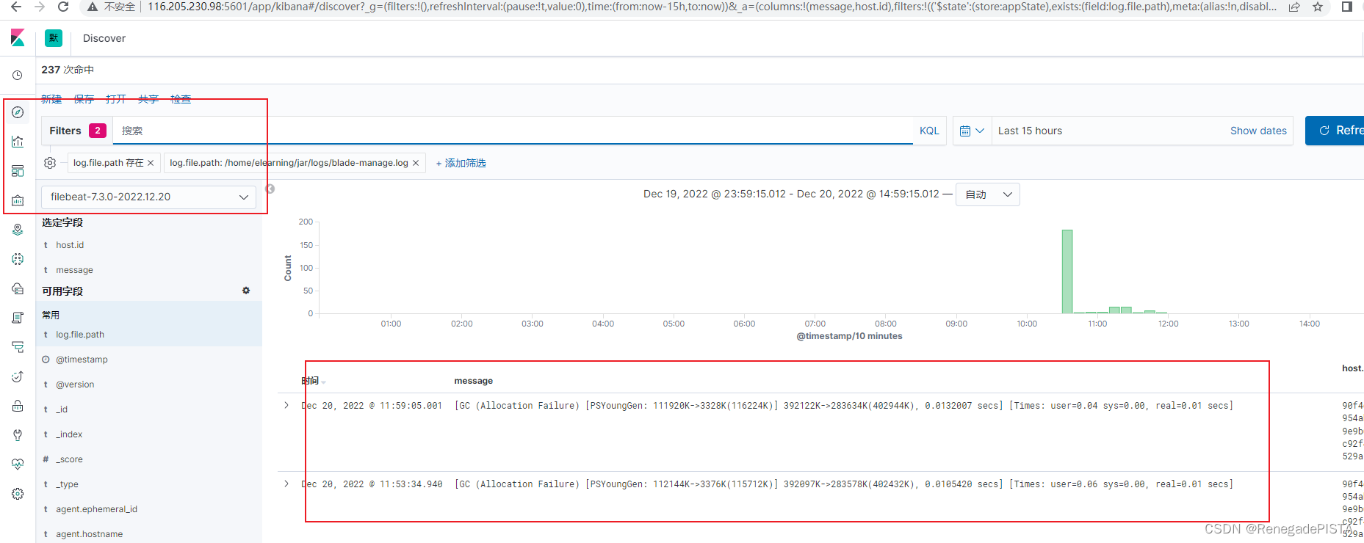Select log.file.path field in sidebar

[80, 335]
